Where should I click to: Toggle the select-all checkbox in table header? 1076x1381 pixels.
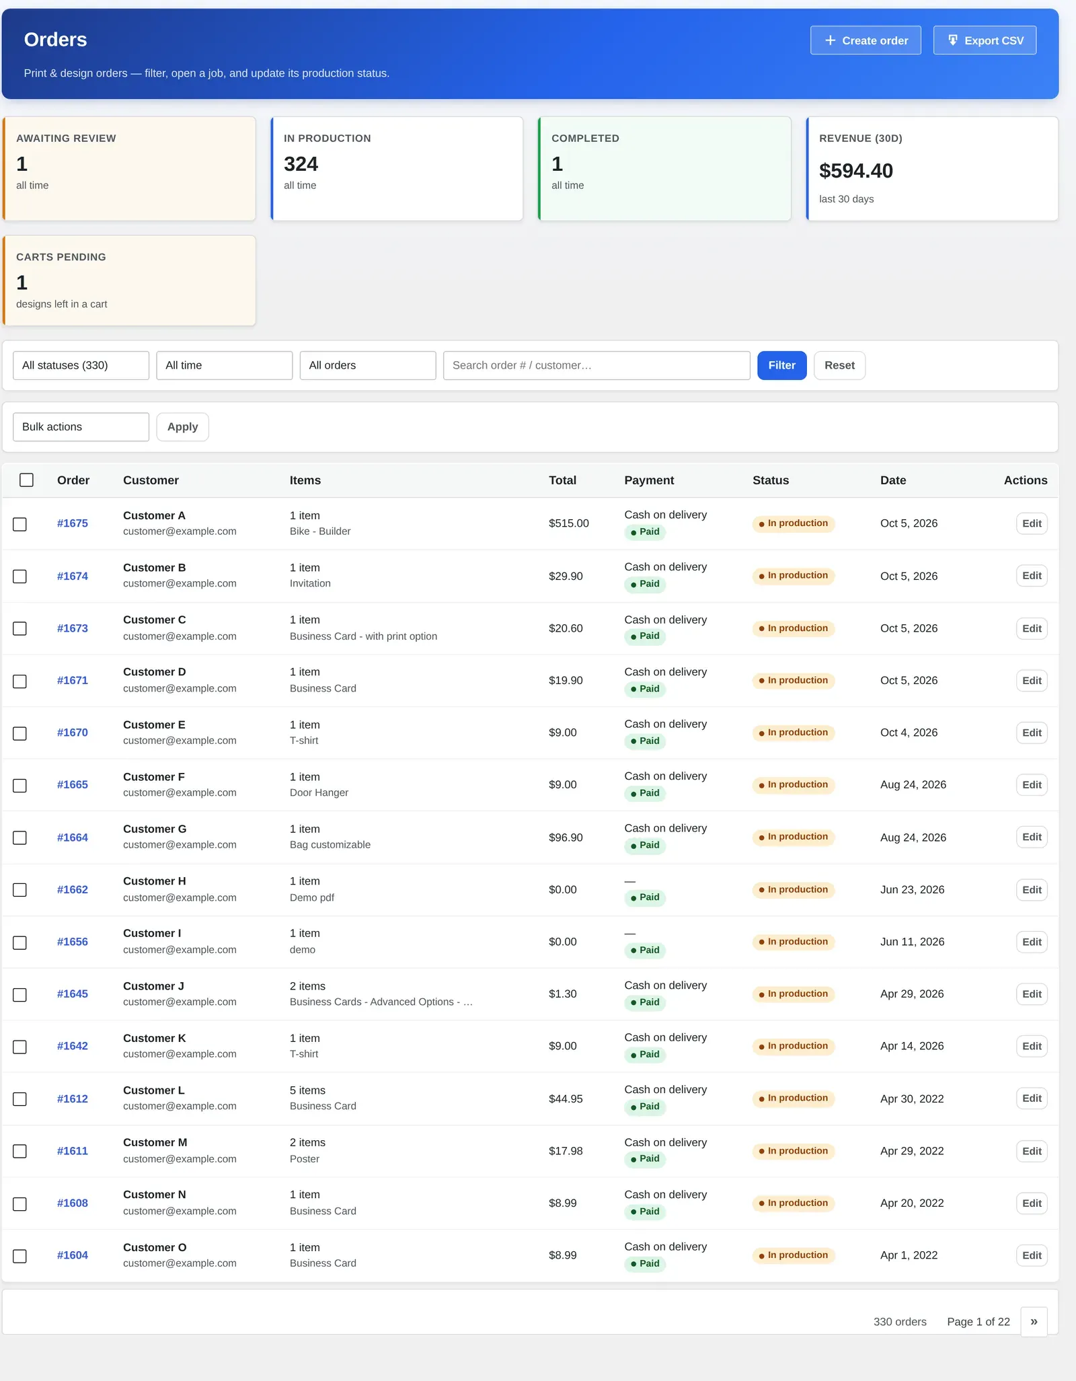pyautogui.click(x=26, y=480)
